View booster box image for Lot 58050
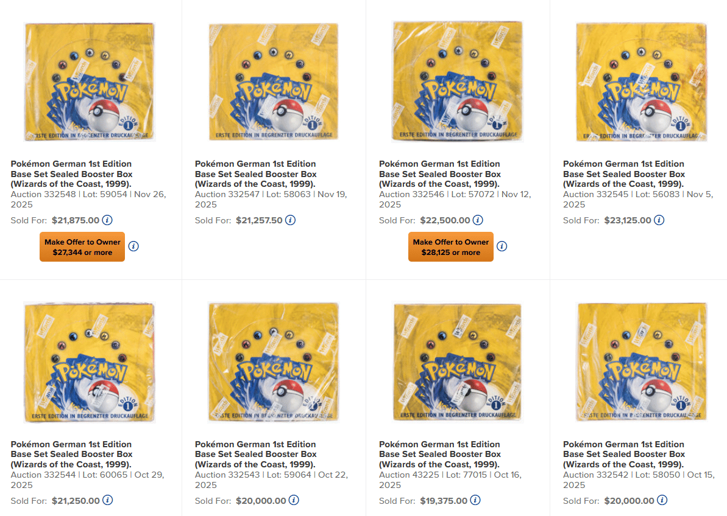Screen dimensions: 727x516 pyautogui.click(x=642, y=362)
